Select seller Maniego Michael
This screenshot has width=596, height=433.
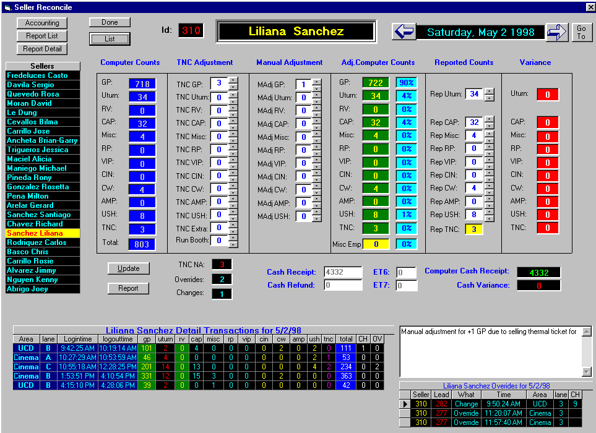(x=43, y=168)
